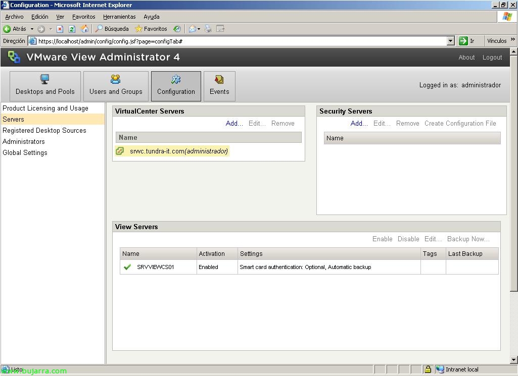
Task: Expand the address bar URL dropdown
Action: (x=450, y=41)
